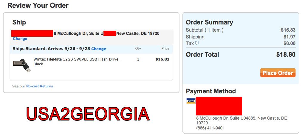This screenshot has width=302, height=136.
Task: Click the Payment Method heading
Action: point(211,91)
